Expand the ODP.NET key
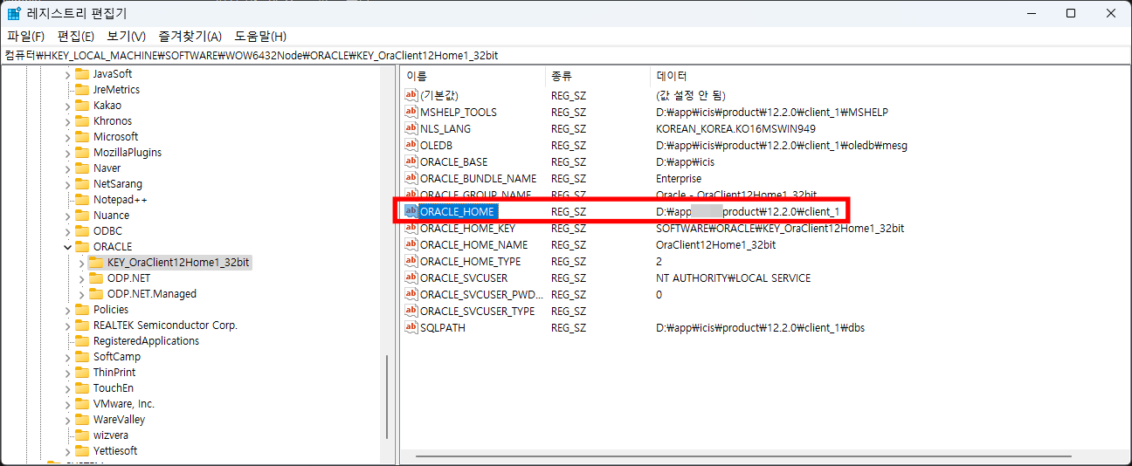 81,278
